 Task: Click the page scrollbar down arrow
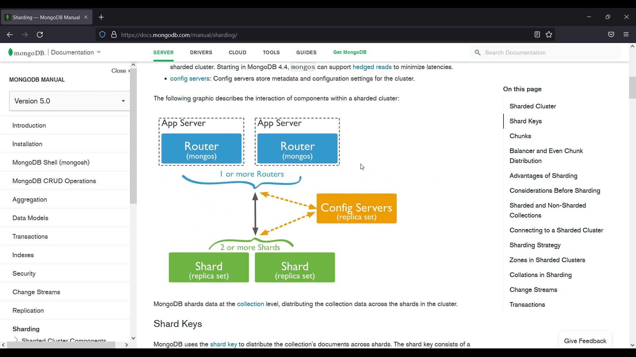click(x=632, y=345)
